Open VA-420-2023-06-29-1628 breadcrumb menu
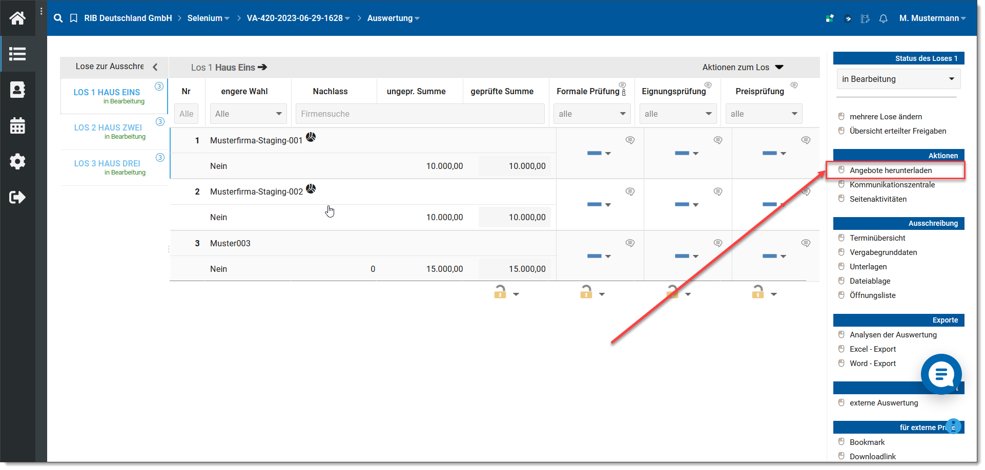Screen dimensions: 985x470 (298, 18)
